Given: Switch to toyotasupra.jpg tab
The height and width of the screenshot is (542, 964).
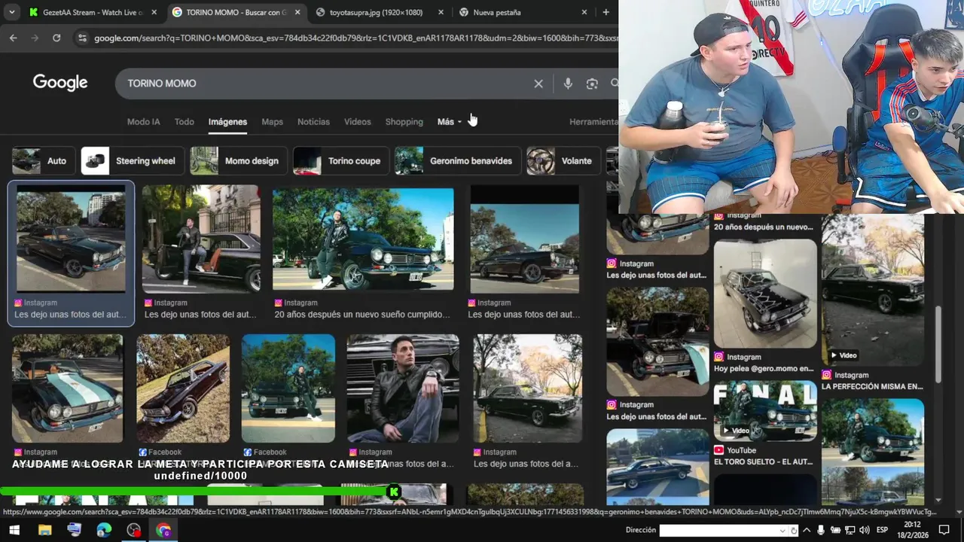Looking at the screenshot, I should (375, 12).
